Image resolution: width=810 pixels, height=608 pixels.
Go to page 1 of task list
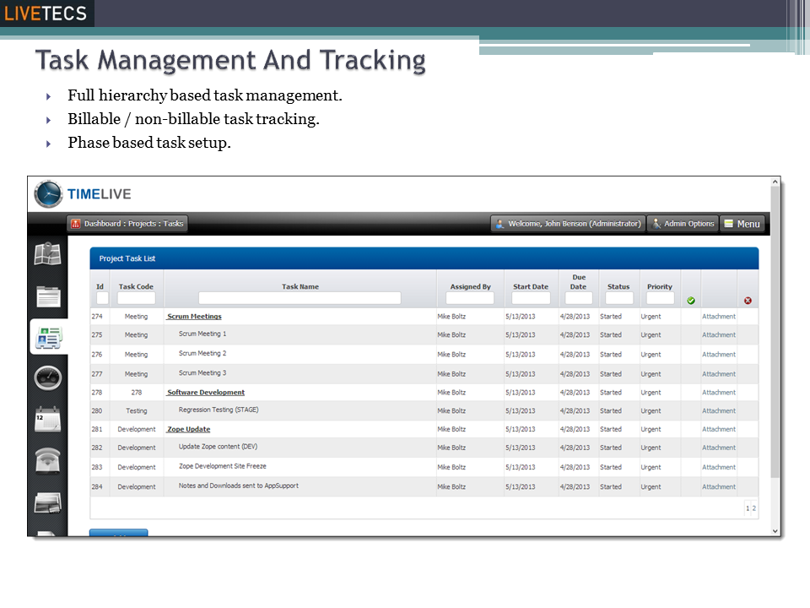pyautogui.click(x=748, y=508)
